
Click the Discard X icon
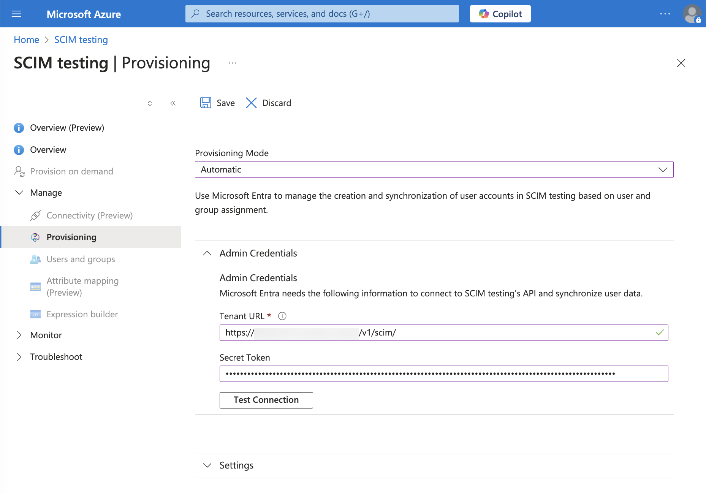[x=251, y=103]
